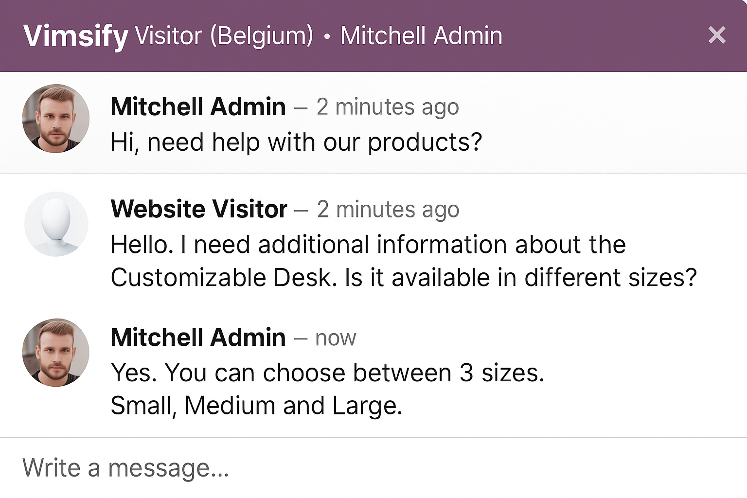Click the '2 minutes ago' timestamp on Mitchell's greeting

tap(388, 107)
